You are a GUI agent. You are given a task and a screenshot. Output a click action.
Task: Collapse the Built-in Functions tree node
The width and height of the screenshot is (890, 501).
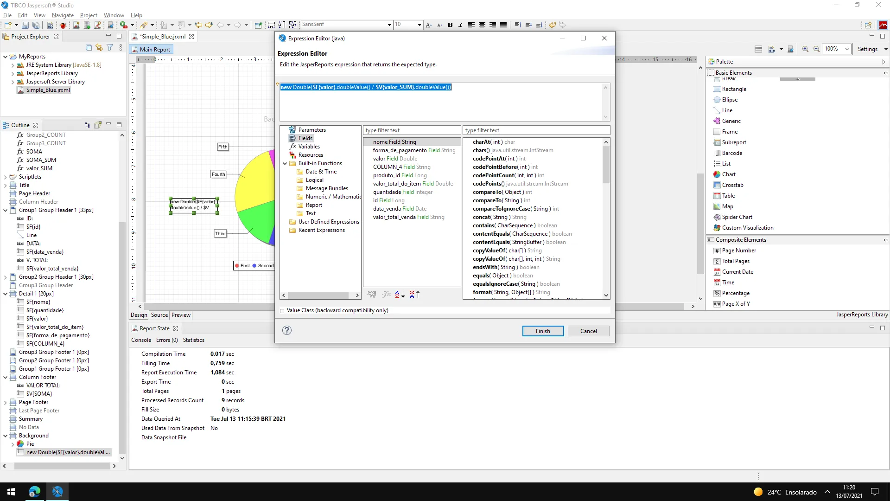(x=285, y=163)
